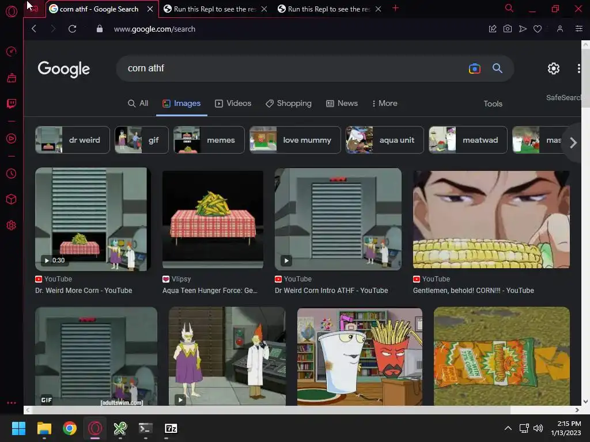This screenshot has height=442, width=590.
Task: Open the SafeSearch setting
Action: click(563, 98)
